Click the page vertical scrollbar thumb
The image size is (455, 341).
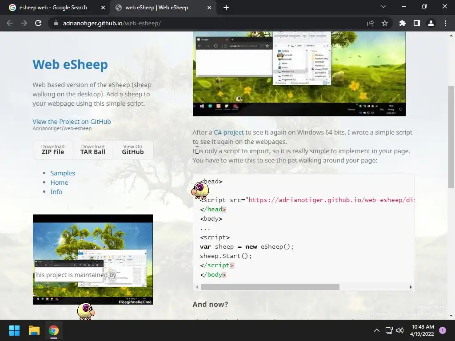coord(451,137)
